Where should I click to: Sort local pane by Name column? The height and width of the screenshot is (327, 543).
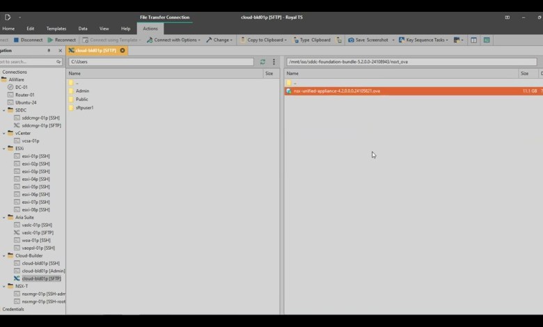164,73
